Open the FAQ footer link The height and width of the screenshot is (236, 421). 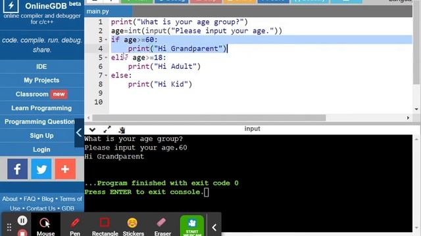click(30, 199)
